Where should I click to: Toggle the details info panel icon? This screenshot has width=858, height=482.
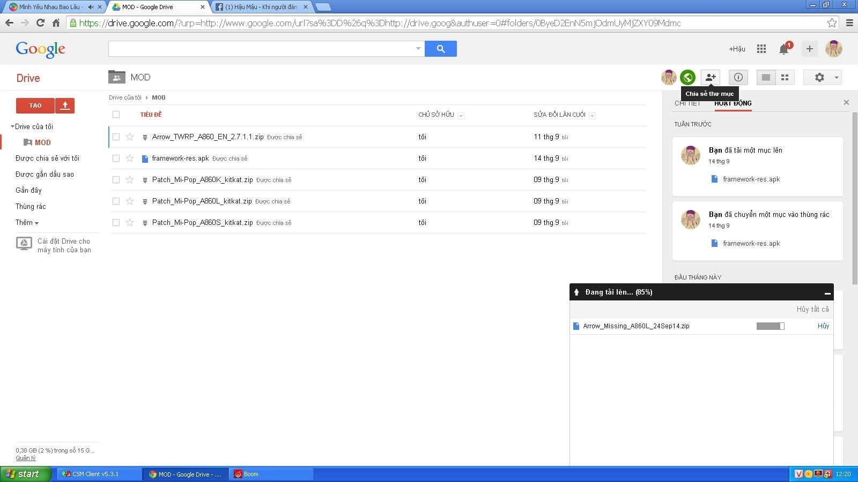738,77
